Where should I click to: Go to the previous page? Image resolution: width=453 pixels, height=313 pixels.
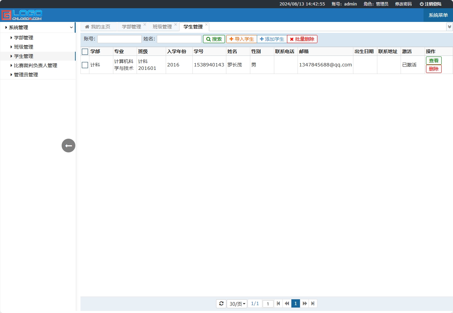287,303
